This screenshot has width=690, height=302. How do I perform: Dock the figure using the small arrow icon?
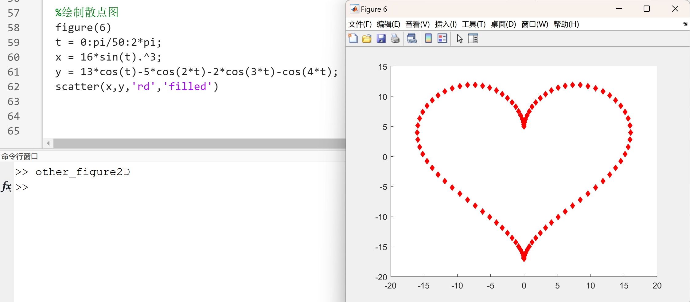click(685, 24)
